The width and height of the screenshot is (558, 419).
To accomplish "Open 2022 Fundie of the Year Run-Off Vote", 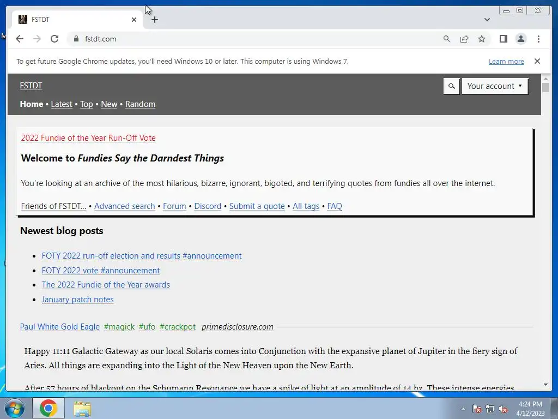I will 88,138.
